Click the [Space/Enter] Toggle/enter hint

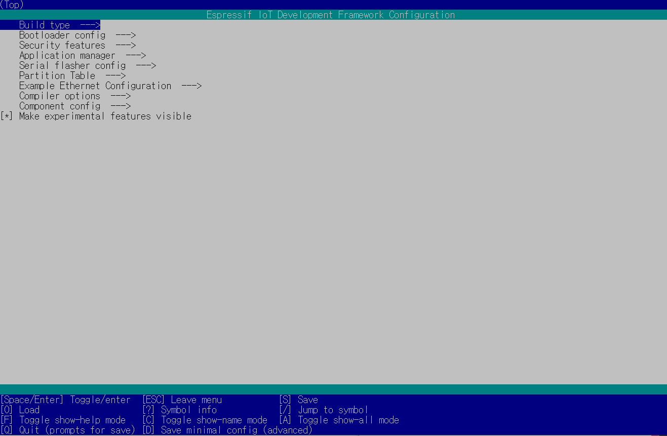coord(65,400)
